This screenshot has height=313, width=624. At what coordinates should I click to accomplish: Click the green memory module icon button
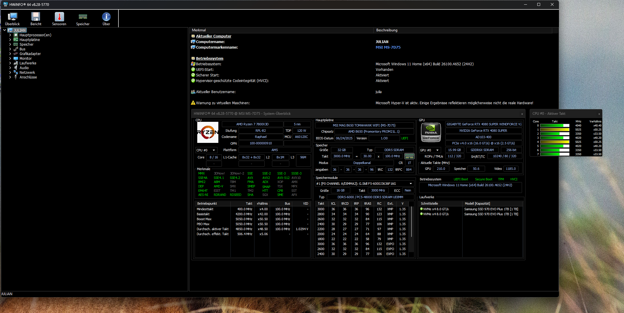(409, 156)
